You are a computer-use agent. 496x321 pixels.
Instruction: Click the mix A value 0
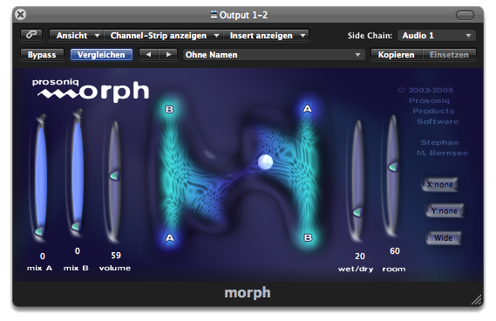(43, 256)
